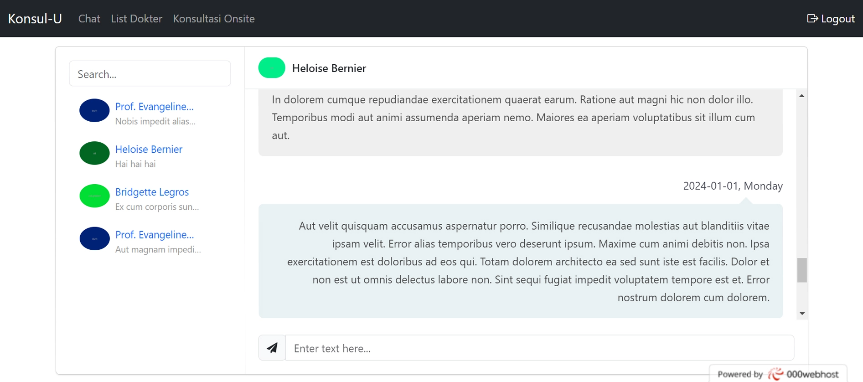Open conversation with Bridgette Legros

(152, 192)
